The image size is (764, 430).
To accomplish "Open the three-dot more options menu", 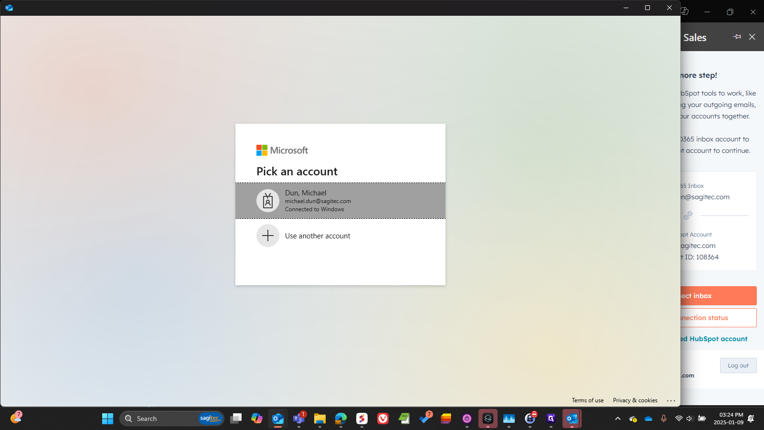I will point(671,401).
